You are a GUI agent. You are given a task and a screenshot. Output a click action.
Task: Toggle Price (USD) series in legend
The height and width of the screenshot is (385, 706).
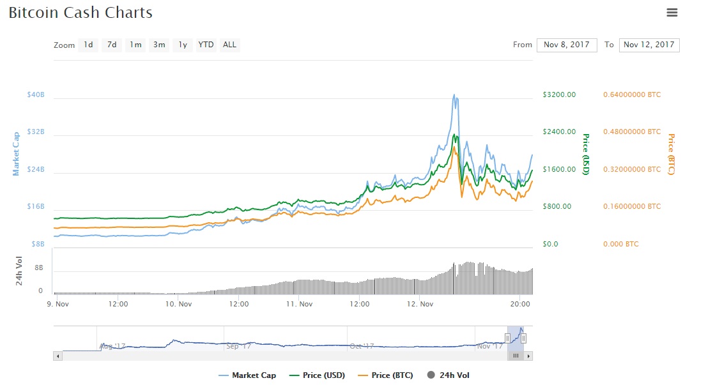pos(318,375)
